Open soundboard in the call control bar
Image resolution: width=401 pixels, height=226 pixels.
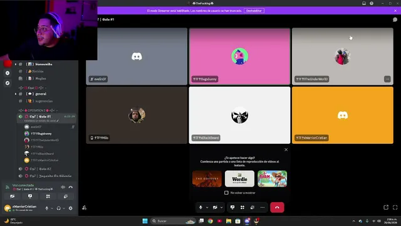pyautogui.click(x=253, y=207)
